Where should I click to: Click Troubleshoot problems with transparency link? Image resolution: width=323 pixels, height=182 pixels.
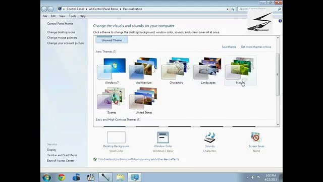click(x=138, y=159)
